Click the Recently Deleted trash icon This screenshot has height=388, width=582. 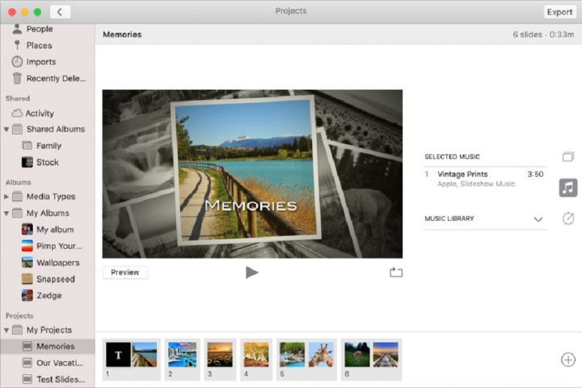[17, 78]
